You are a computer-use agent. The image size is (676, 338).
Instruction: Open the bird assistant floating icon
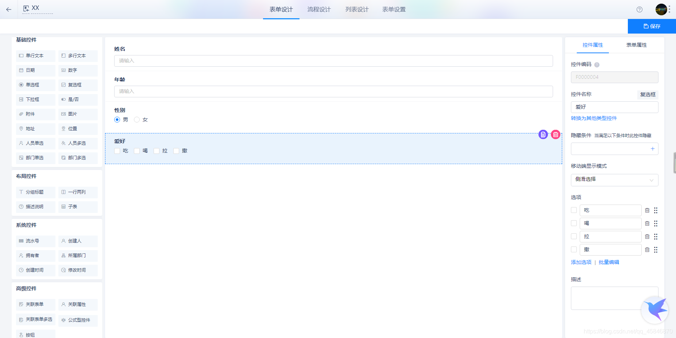(655, 310)
